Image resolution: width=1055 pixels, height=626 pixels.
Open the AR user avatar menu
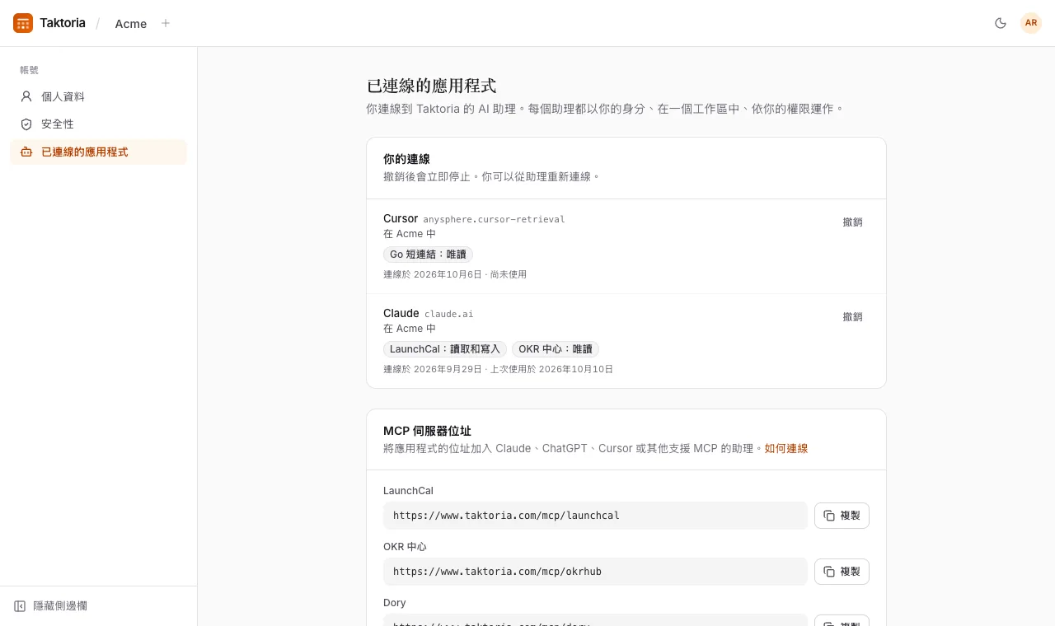(1031, 23)
